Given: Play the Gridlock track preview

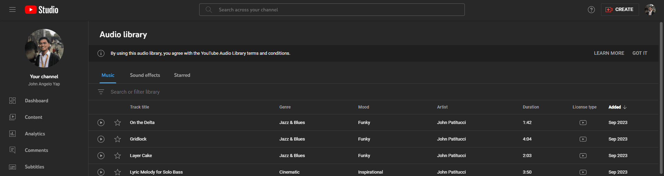Looking at the screenshot, I should point(101,139).
